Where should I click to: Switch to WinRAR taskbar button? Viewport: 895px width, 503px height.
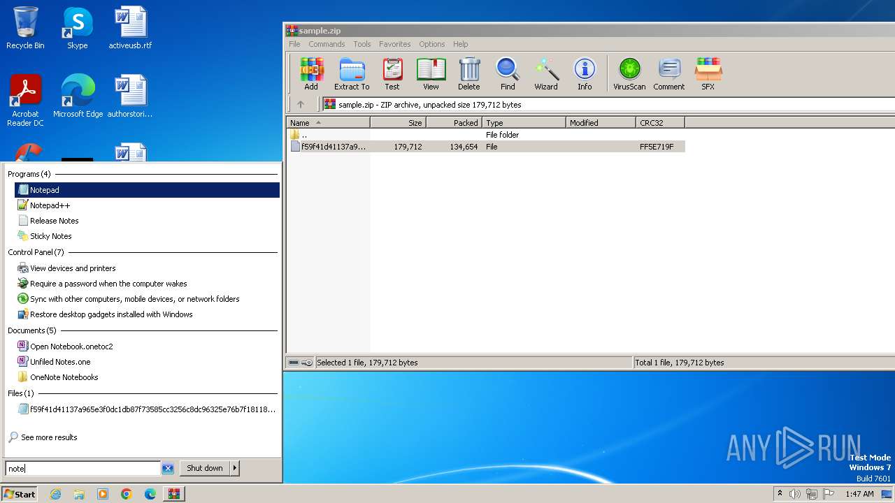coord(174,494)
